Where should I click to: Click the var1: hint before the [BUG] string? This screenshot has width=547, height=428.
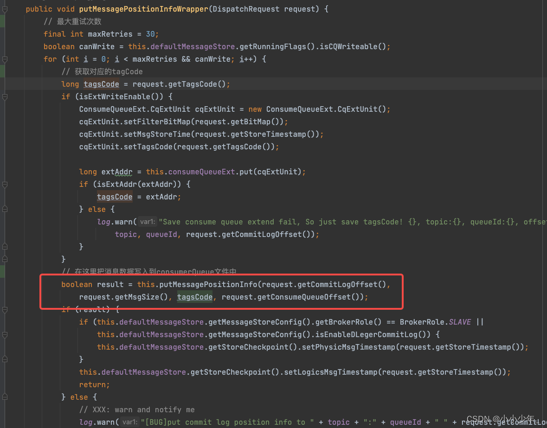tap(130, 422)
